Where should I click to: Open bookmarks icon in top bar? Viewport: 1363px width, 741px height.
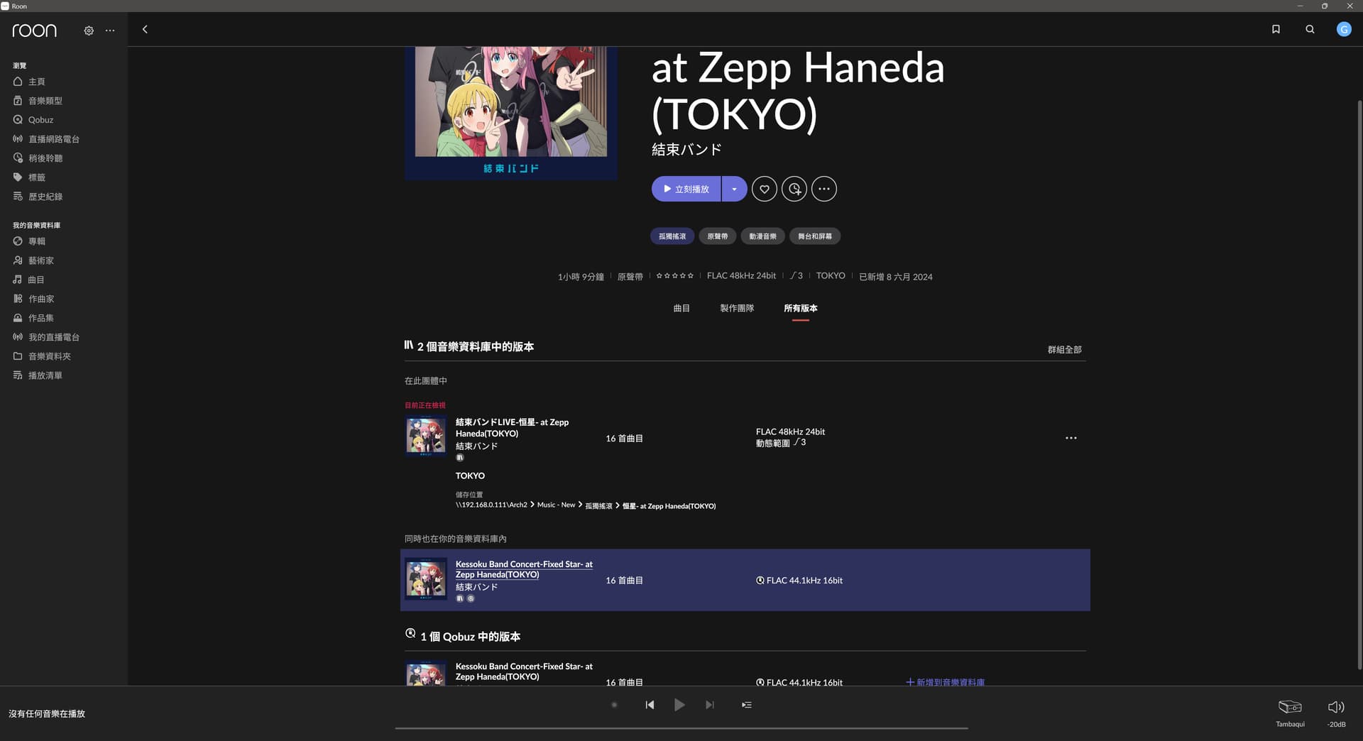1276,29
